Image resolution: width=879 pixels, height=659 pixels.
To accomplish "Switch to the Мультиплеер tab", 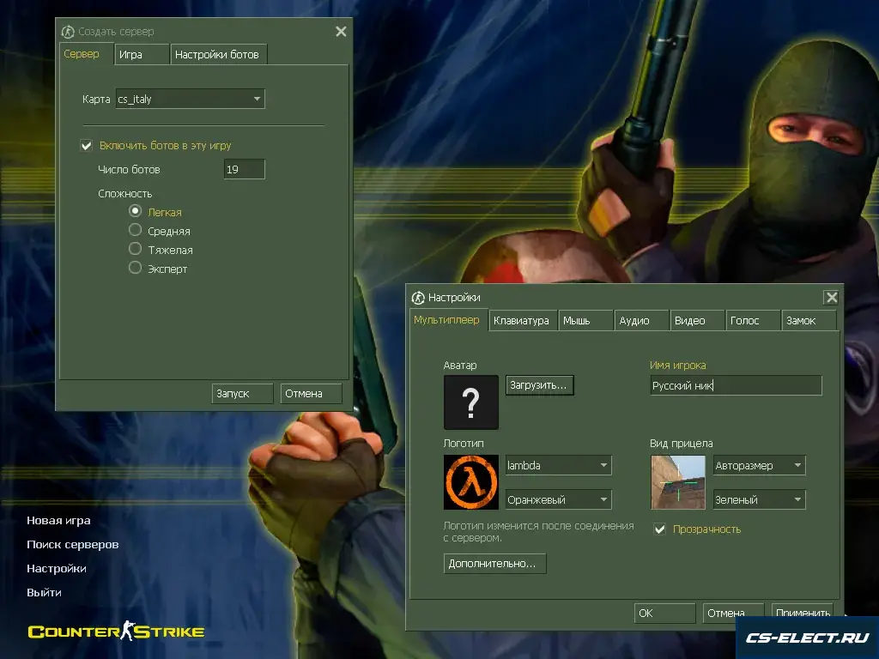I will (446, 320).
